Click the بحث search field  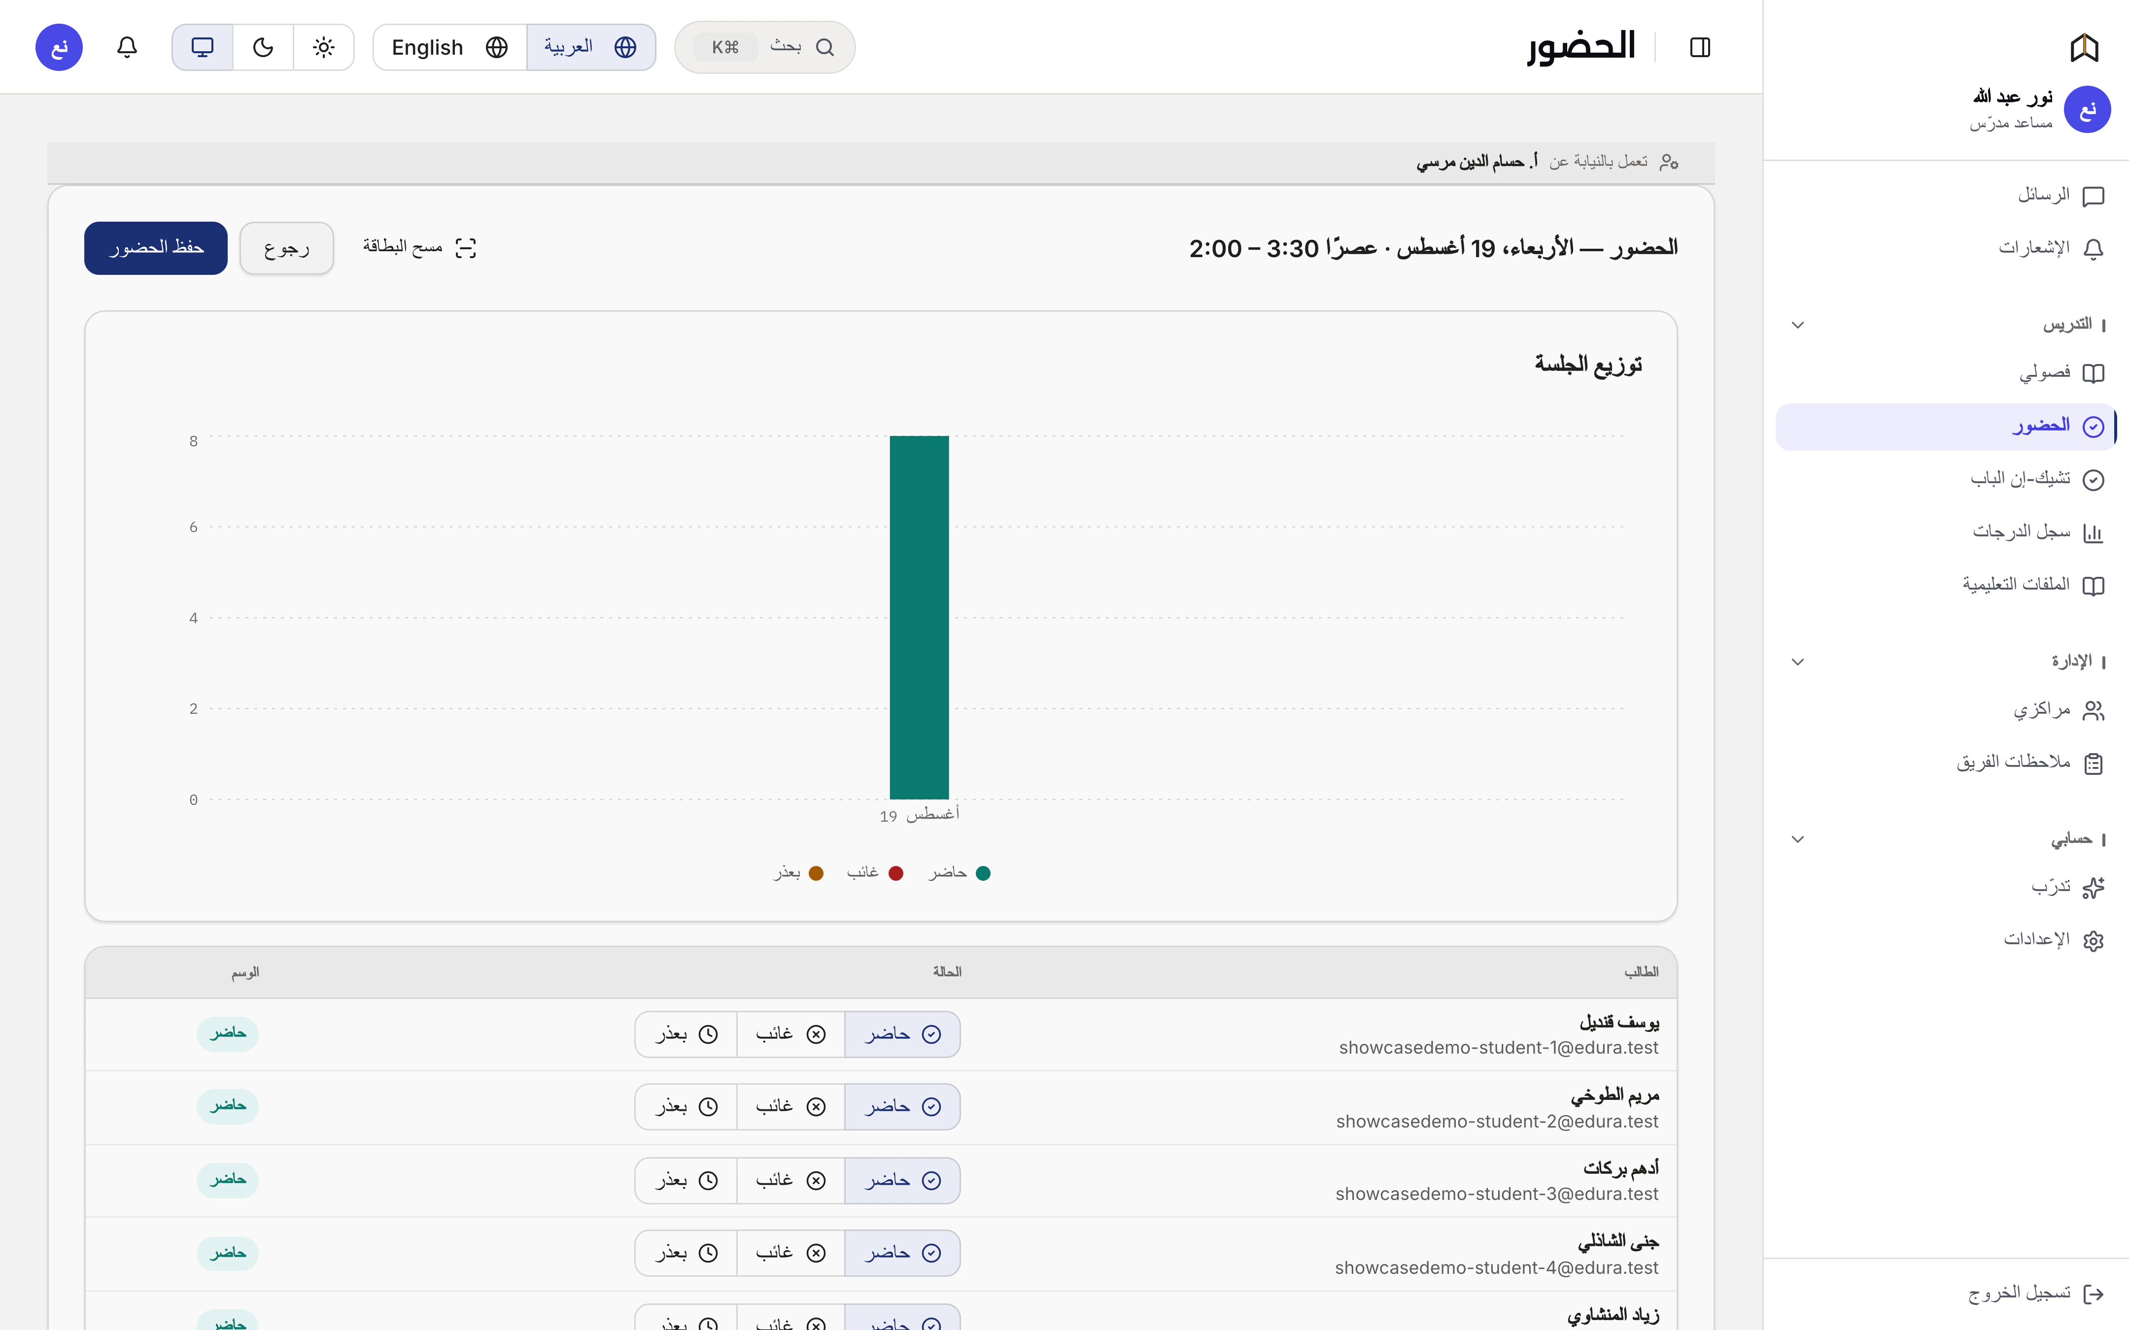tap(764, 47)
